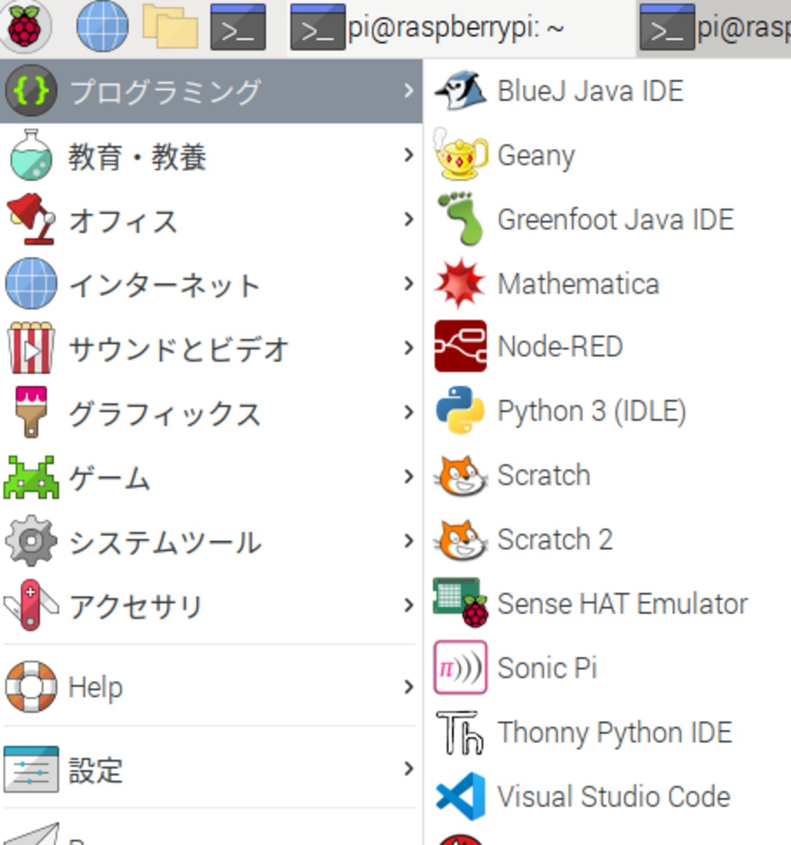Open the システムツール menu category
791x845 pixels.
pos(211,541)
